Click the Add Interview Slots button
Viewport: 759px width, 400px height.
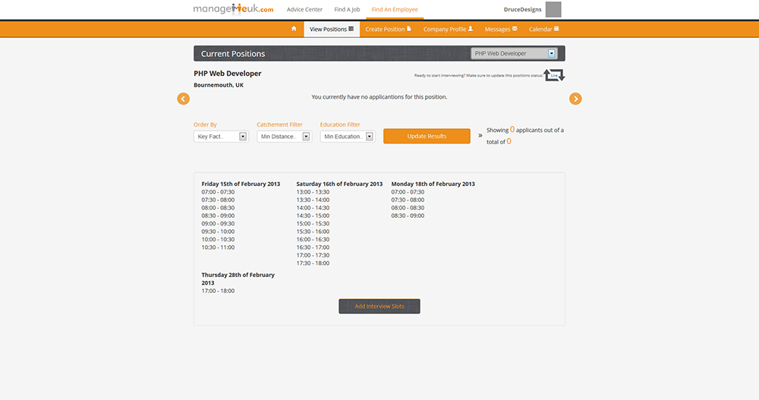point(379,306)
